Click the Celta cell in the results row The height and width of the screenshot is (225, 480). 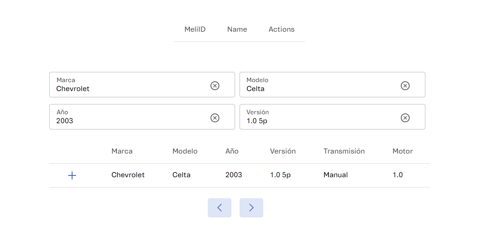(x=181, y=175)
